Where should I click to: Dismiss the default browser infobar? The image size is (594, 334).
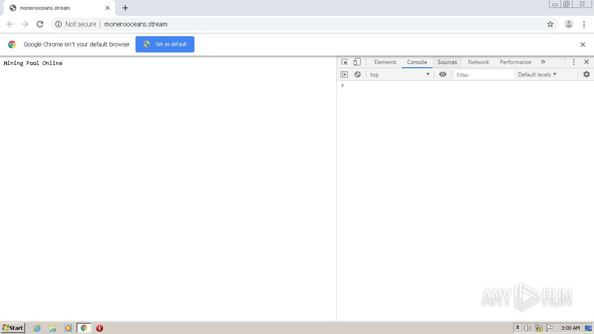[x=583, y=45]
